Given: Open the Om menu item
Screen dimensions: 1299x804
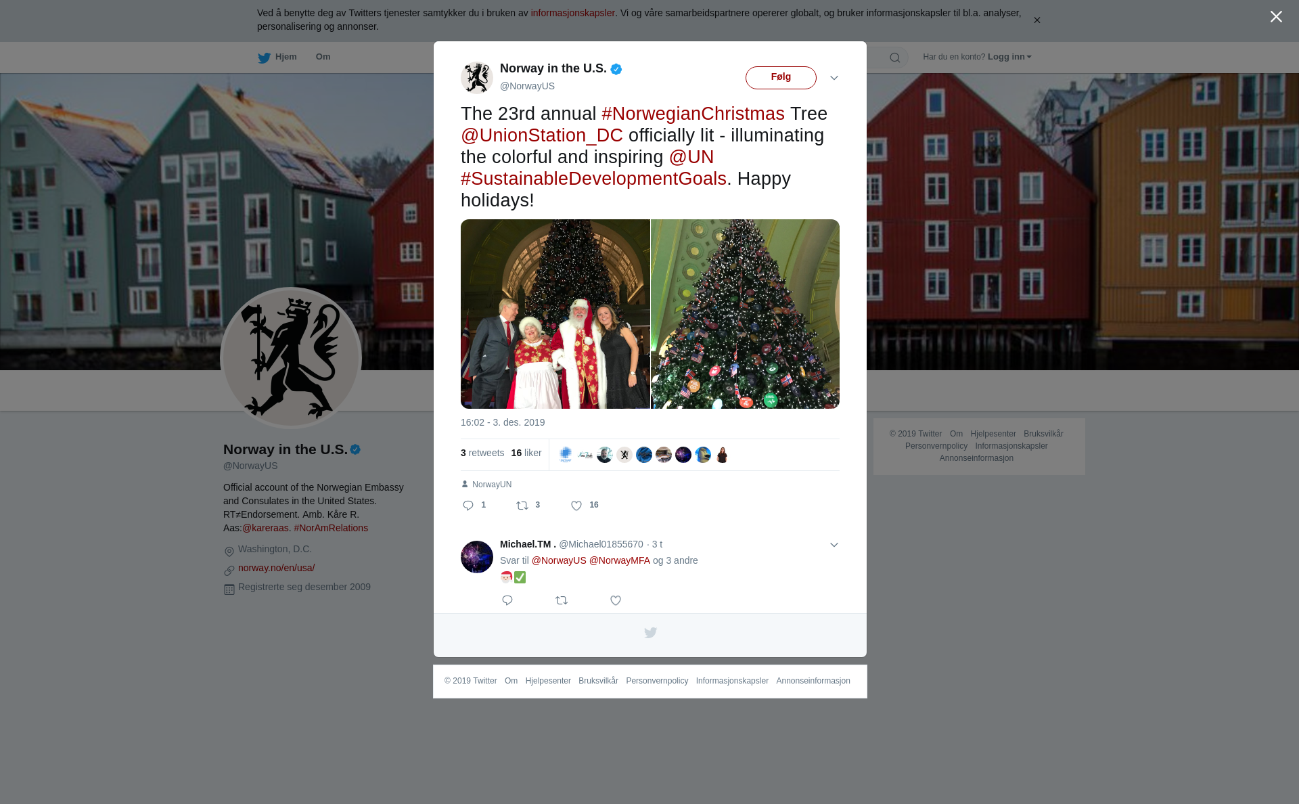Looking at the screenshot, I should click(323, 57).
